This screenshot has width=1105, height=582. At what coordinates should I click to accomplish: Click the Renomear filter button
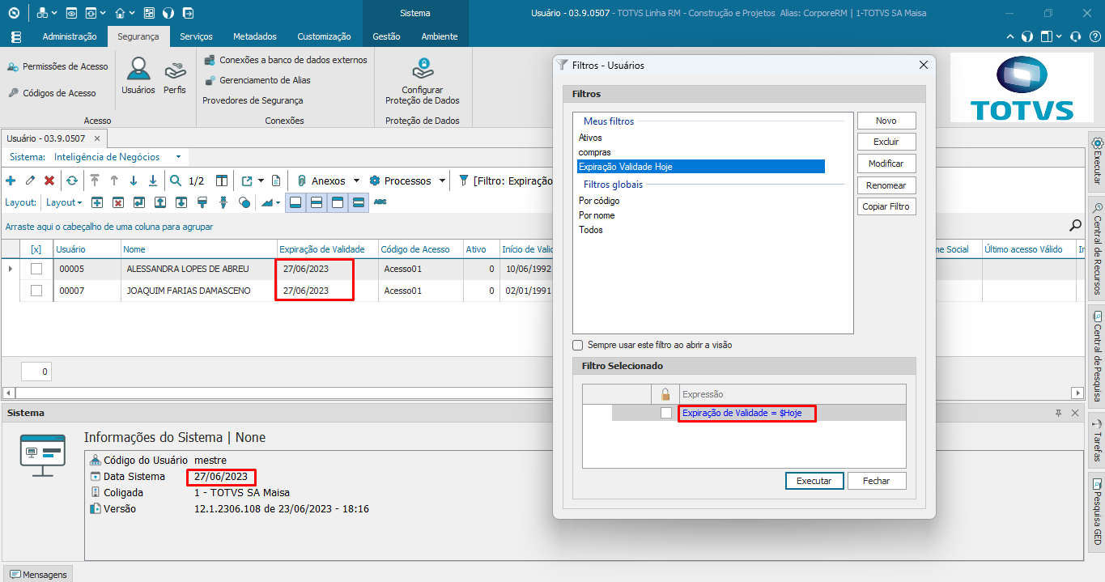click(886, 185)
